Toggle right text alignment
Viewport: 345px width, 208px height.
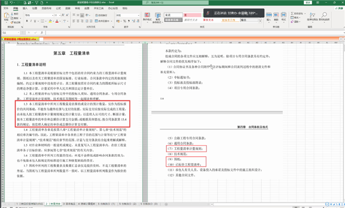82,21
